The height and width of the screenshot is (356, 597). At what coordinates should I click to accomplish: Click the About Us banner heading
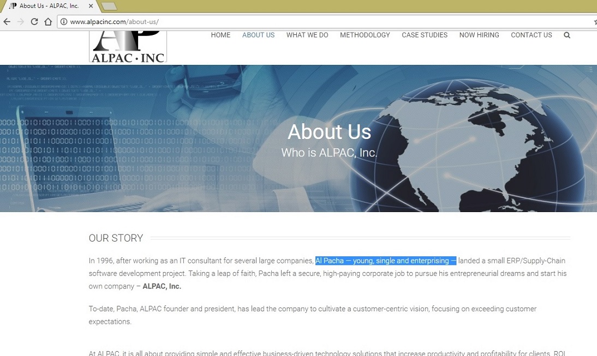(330, 132)
